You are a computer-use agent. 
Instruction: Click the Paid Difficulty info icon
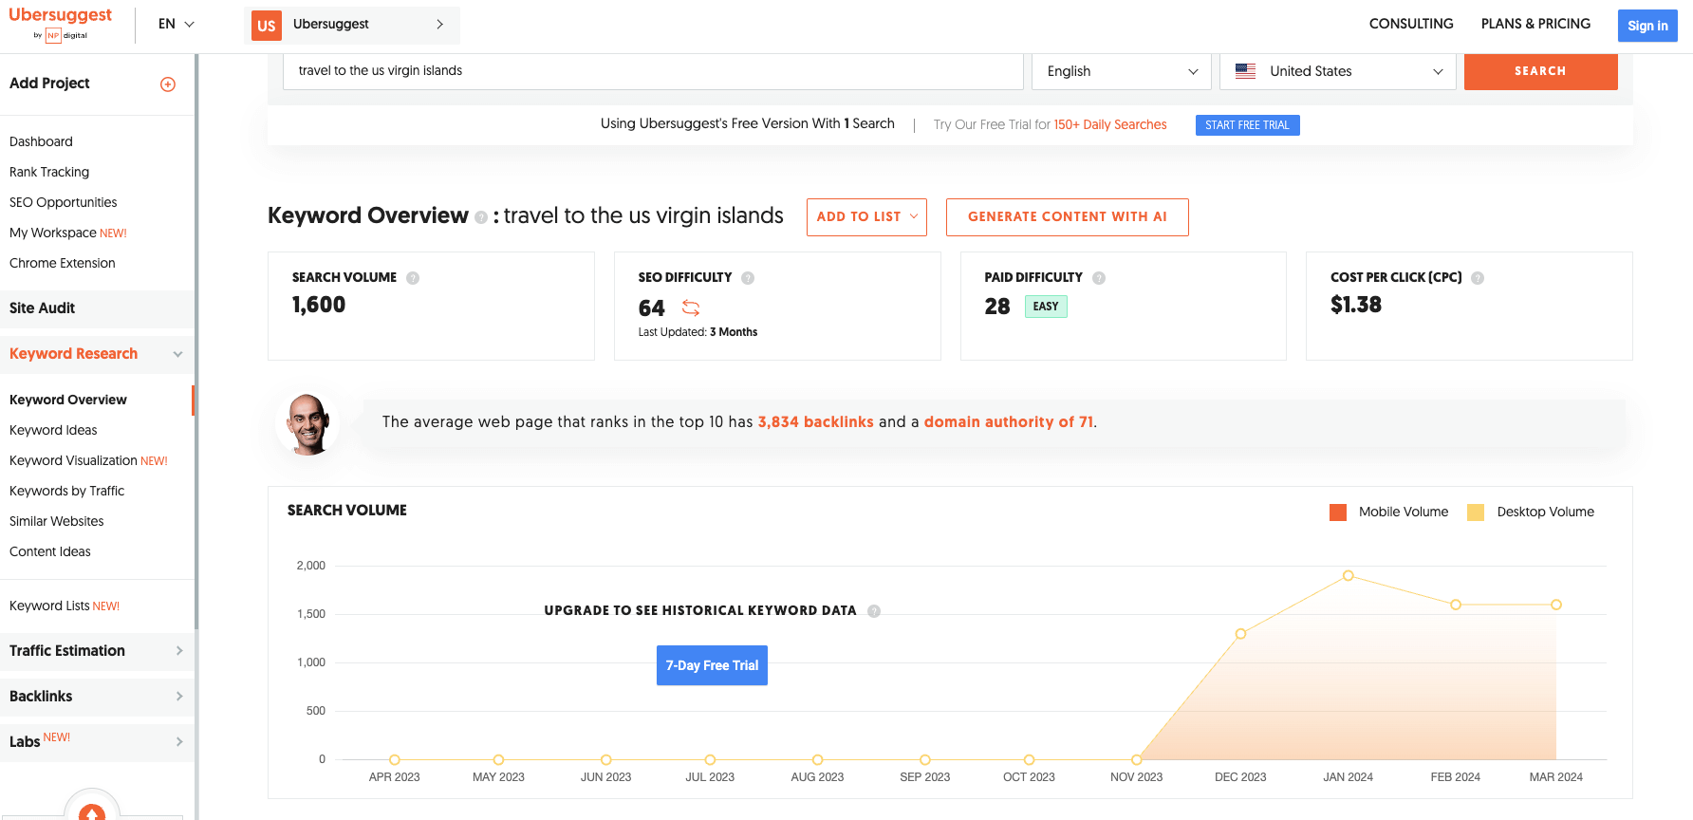tap(1099, 278)
